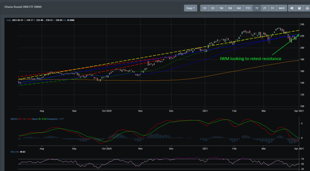Screen dimensions: 310x171
Task: Open the chart settings gears icon
Action: (x=291, y=8)
